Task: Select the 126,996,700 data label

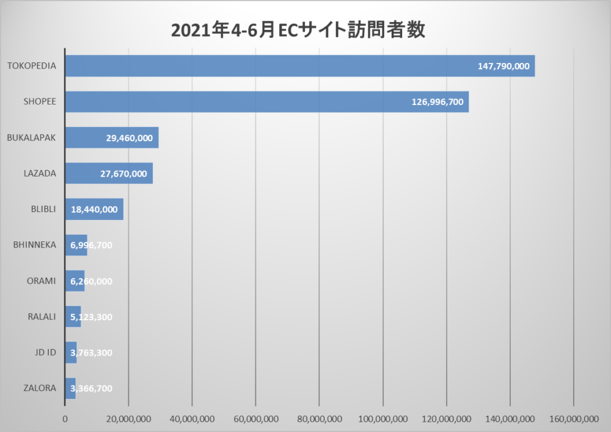Action: pos(437,102)
